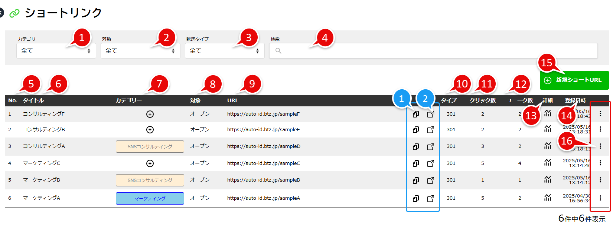
Task: Add category to コンサルティングB row
Action: (x=150, y=130)
